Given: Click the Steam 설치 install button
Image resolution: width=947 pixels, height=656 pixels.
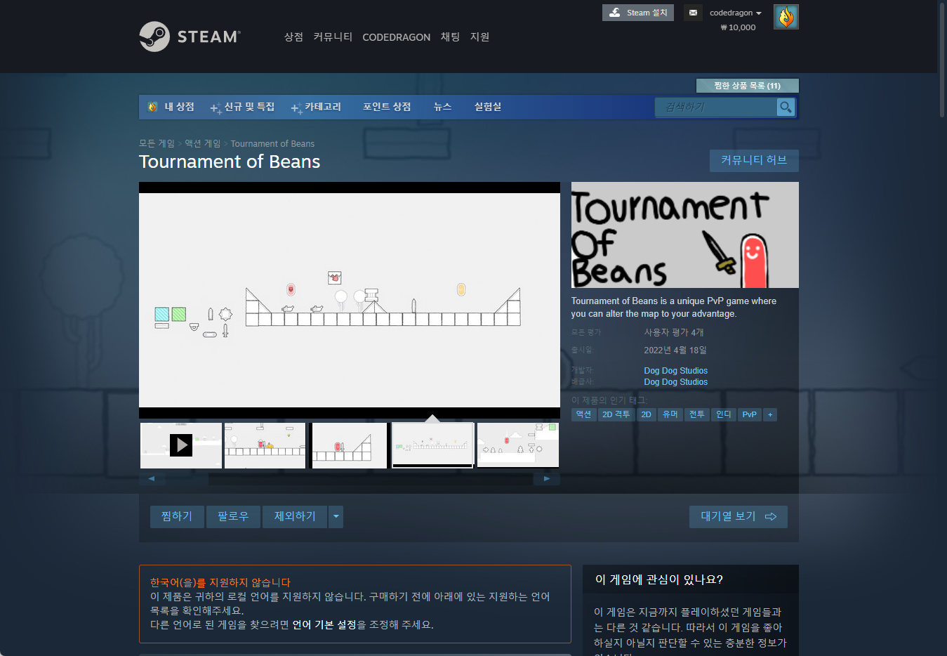Looking at the screenshot, I should point(638,13).
